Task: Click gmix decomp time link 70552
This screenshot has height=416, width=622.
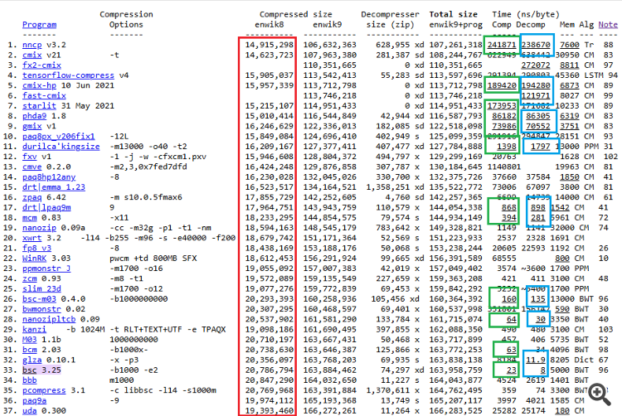Action: tap(538, 126)
